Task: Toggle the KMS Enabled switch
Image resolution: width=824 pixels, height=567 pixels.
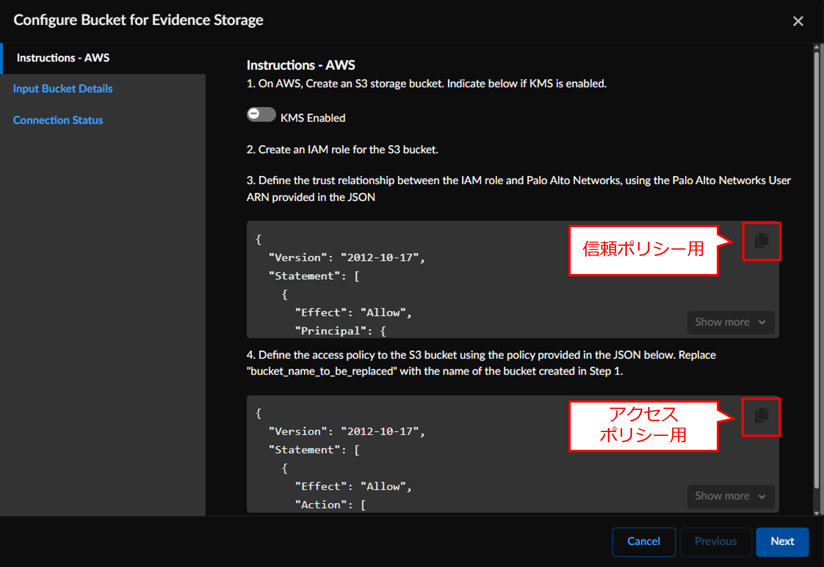Action: (261, 114)
